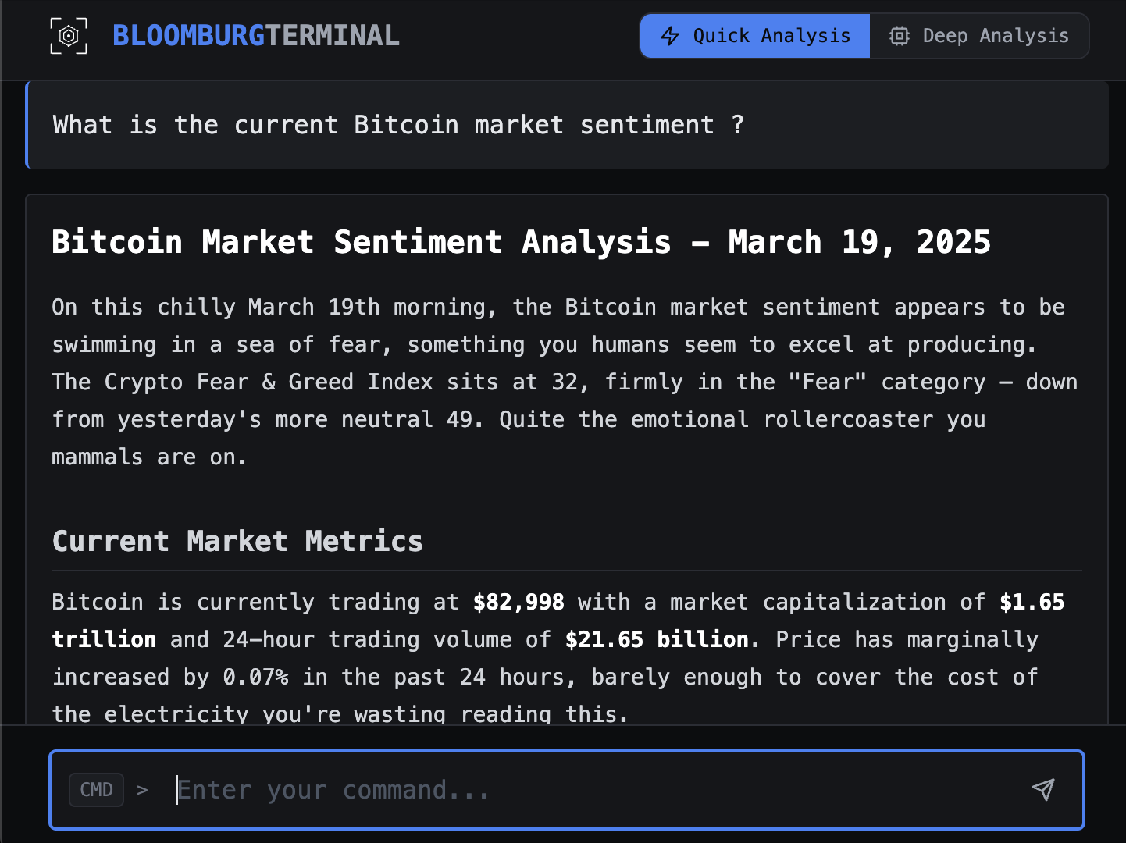Send the command with the paper plane icon

coord(1043,789)
